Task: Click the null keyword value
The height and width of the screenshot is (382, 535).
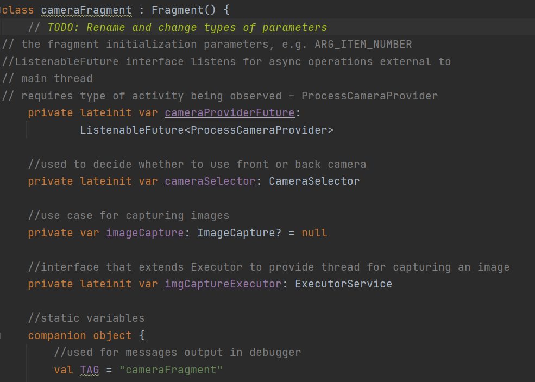Action: click(314, 233)
